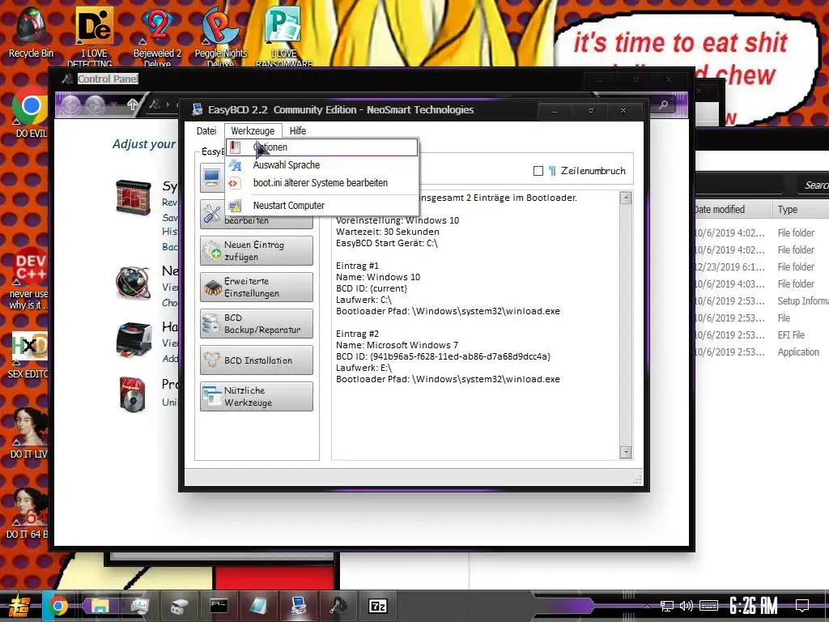The image size is (829, 622).
Task: Click the monitor icon button in EasyBCD sidebar
Action: coord(212,177)
